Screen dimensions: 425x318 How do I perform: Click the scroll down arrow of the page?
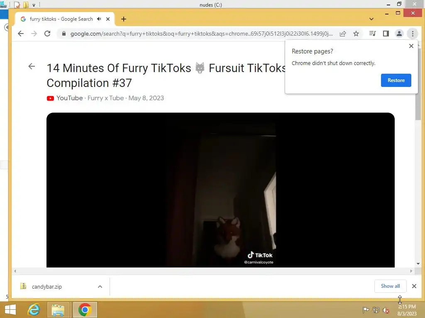418,264
